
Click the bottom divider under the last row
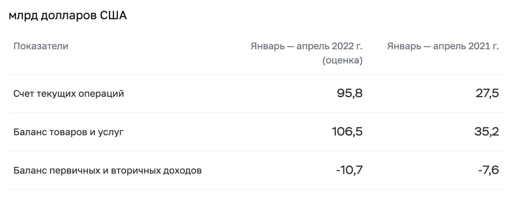[x=256, y=189]
